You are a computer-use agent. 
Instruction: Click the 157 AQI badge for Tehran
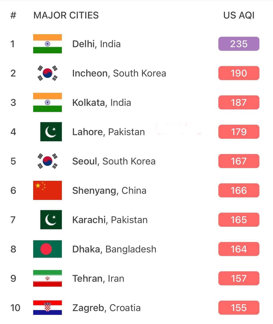coord(239,278)
